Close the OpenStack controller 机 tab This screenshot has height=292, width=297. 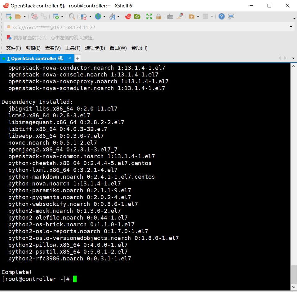(70, 58)
